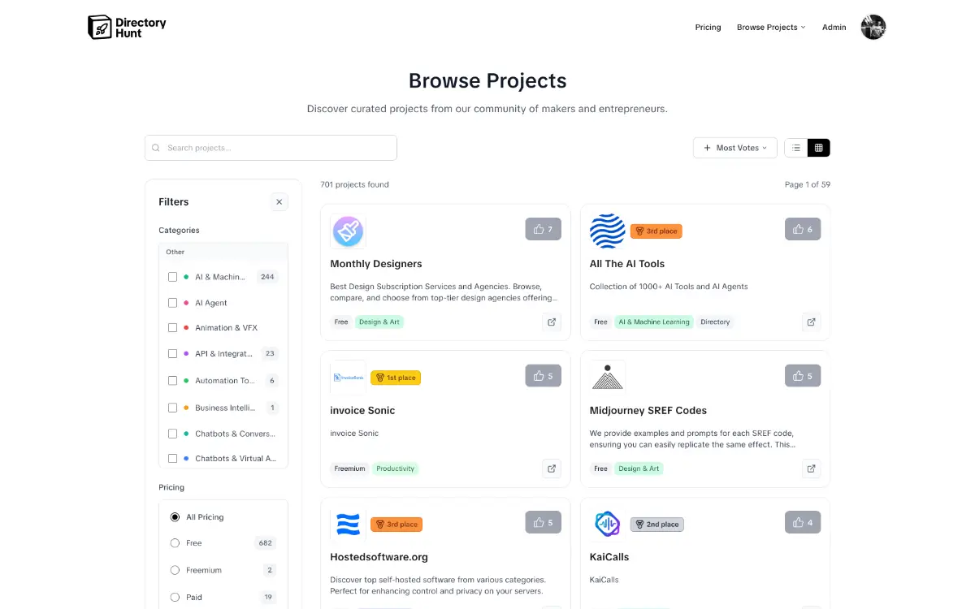The height and width of the screenshot is (609, 975).
Task: Switch to list view layout
Action: 796,148
